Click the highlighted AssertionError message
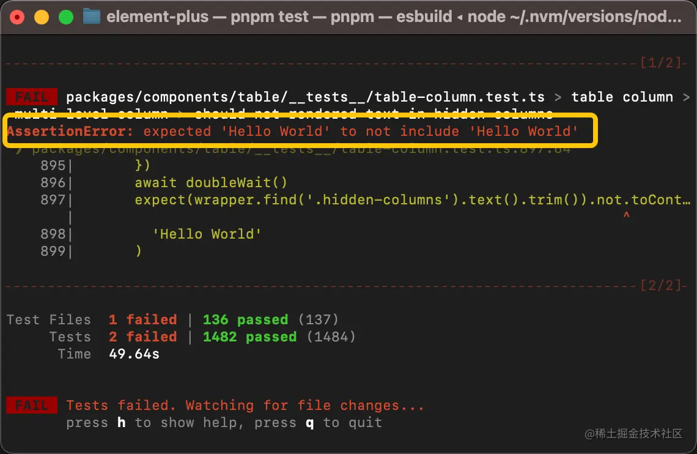697x454 pixels. click(293, 131)
